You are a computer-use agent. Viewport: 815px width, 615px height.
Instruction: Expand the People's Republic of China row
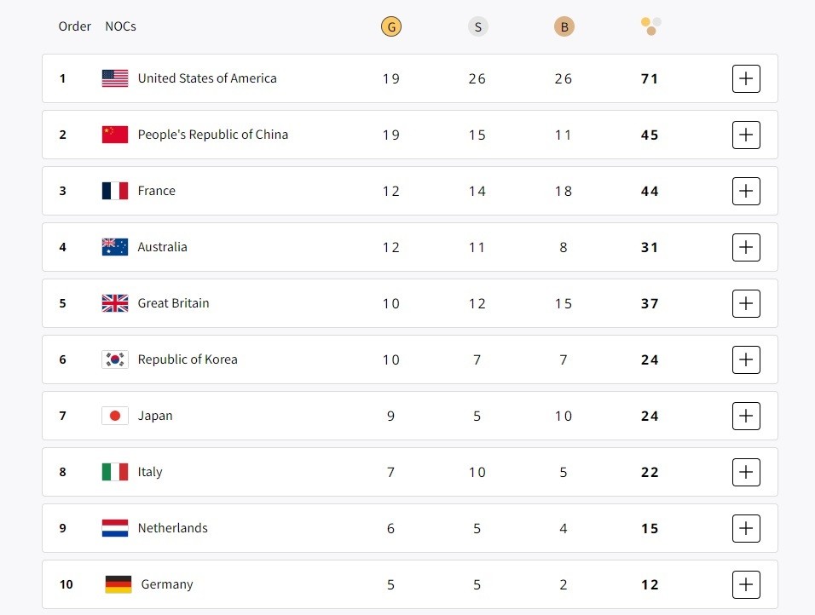point(746,135)
